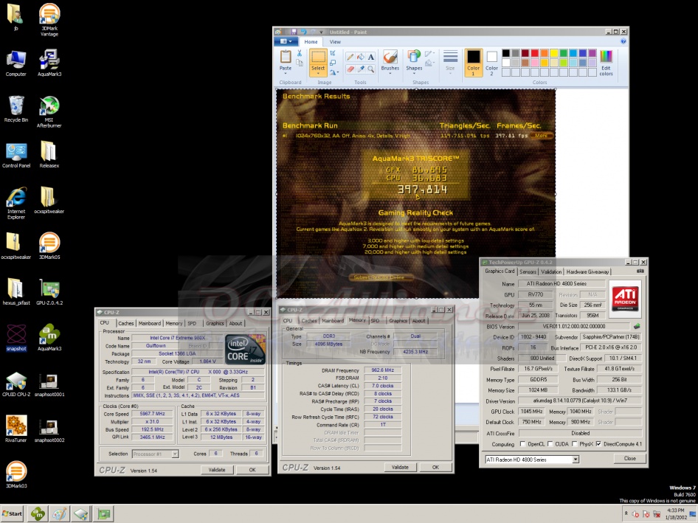Open the ATI Radeon HD 4800 dropdown

[576, 459]
